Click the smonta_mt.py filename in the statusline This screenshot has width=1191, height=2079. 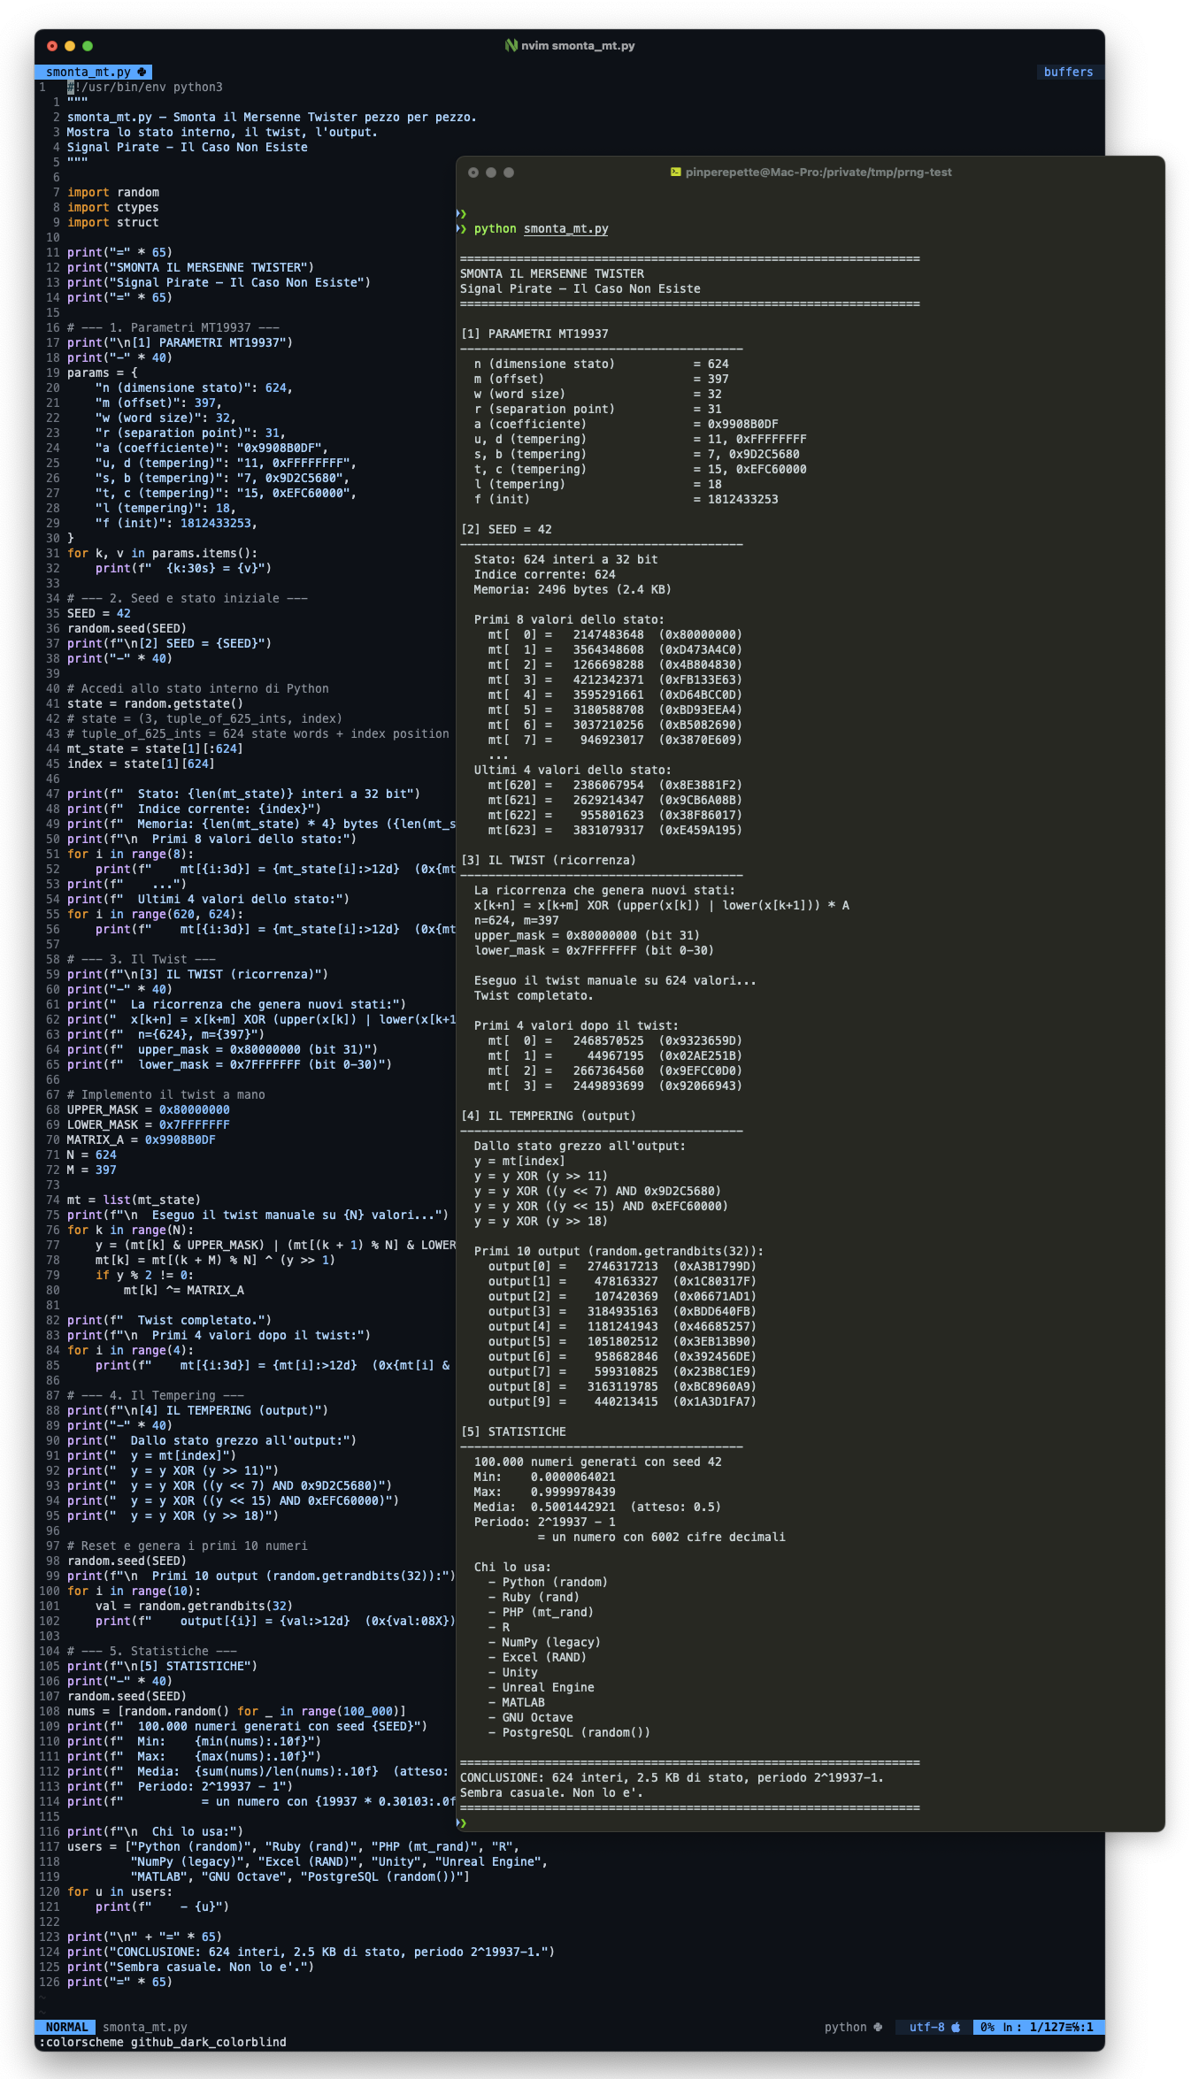tap(145, 2027)
